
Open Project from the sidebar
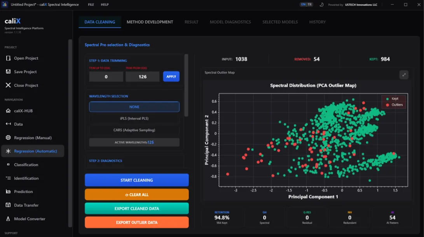(x=32, y=58)
